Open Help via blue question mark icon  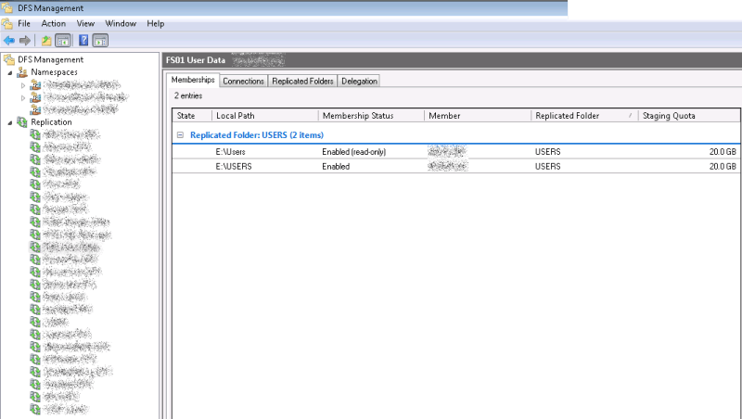[83, 41]
